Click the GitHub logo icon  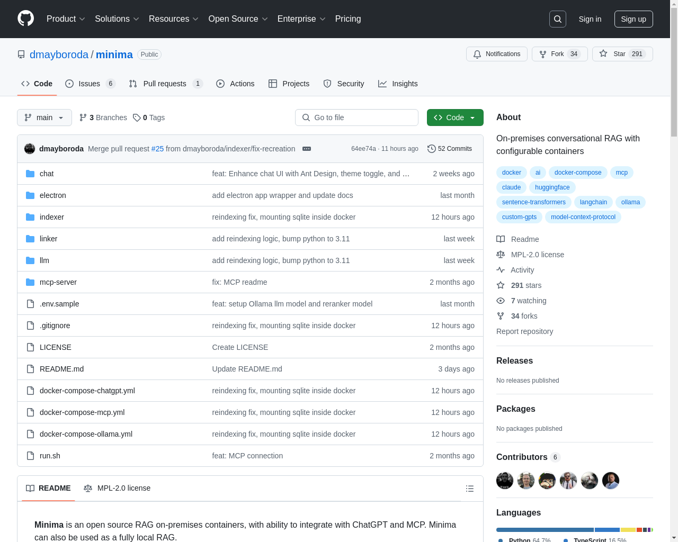click(x=25, y=19)
